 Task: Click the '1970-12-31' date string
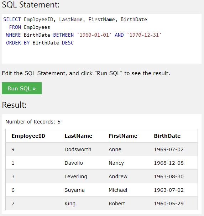(x=144, y=35)
